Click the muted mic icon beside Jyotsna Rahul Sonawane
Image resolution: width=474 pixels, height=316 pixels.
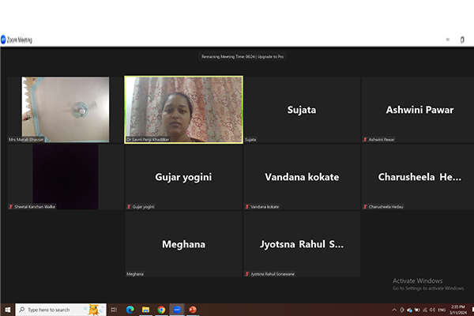[x=246, y=273]
